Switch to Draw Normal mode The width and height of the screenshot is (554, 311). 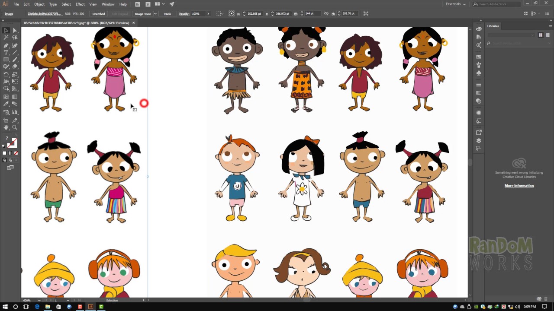(5, 160)
